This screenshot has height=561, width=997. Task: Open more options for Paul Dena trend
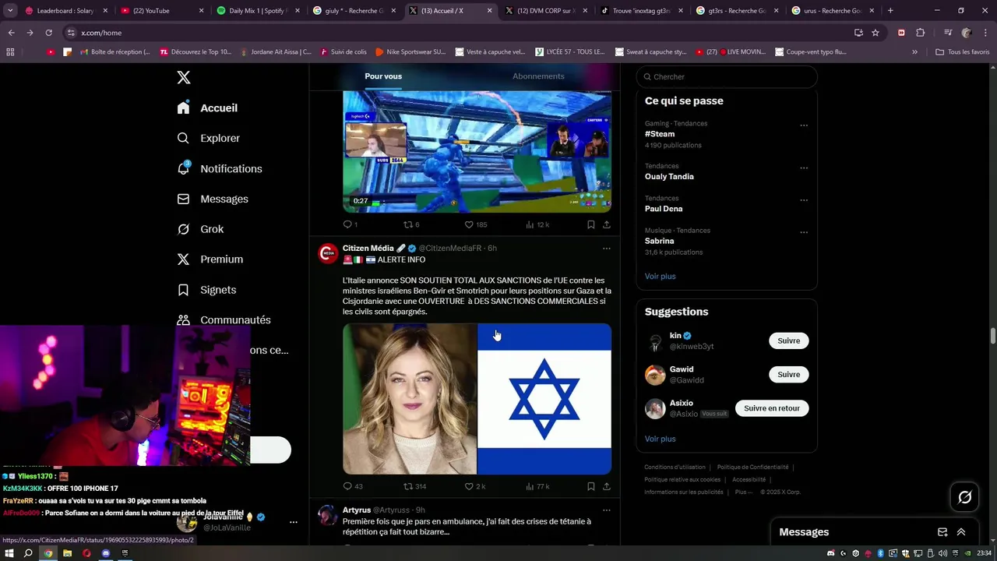pos(804,199)
